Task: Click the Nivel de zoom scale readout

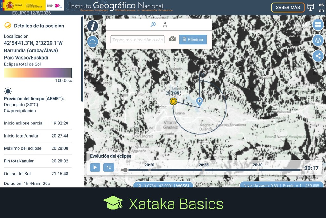Action: click(x=281, y=185)
